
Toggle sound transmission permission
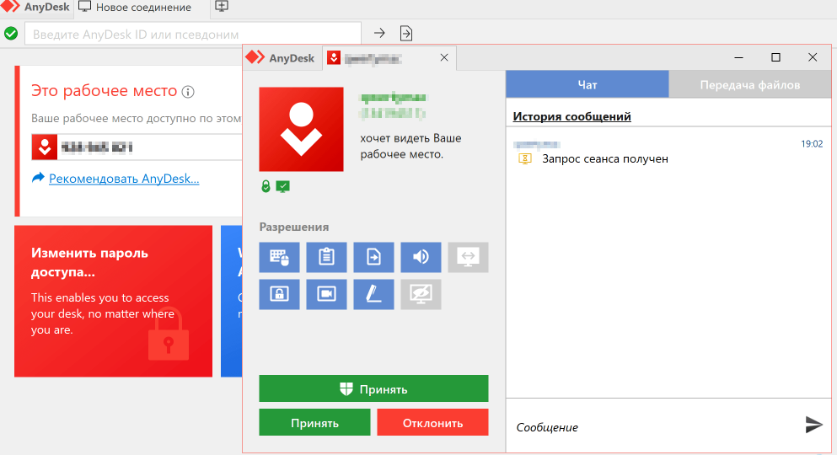point(421,257)
